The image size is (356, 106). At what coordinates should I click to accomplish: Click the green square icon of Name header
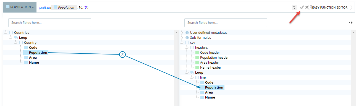[x=197, y=68]
